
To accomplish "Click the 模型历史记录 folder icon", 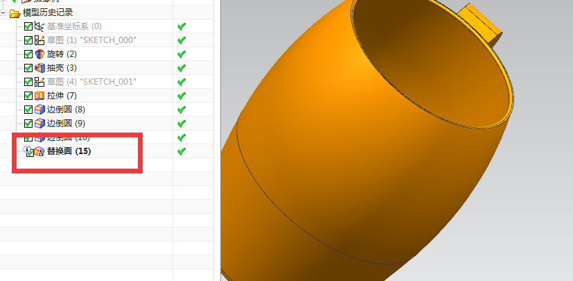I will click(15, 14).
